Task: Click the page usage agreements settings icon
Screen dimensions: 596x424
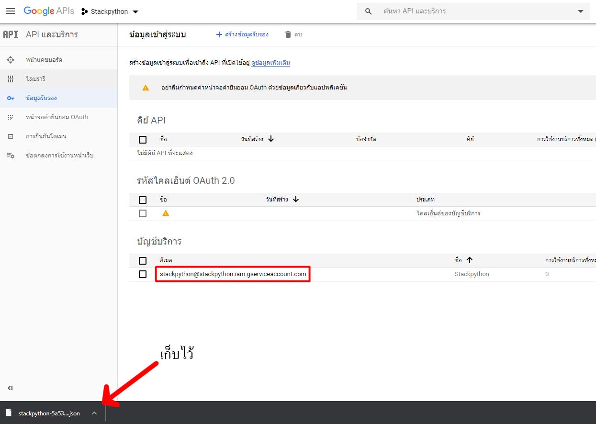Action: [x=11, y=156]
